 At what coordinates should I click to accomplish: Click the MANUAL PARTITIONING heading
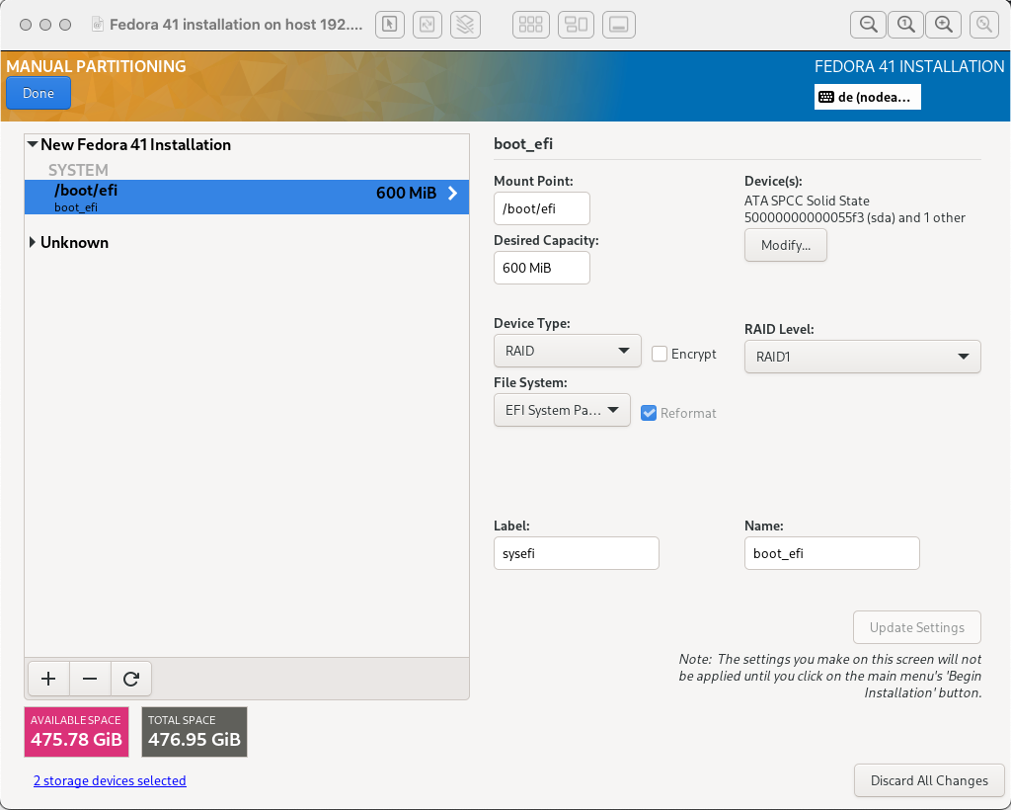(x=96, y=66)
